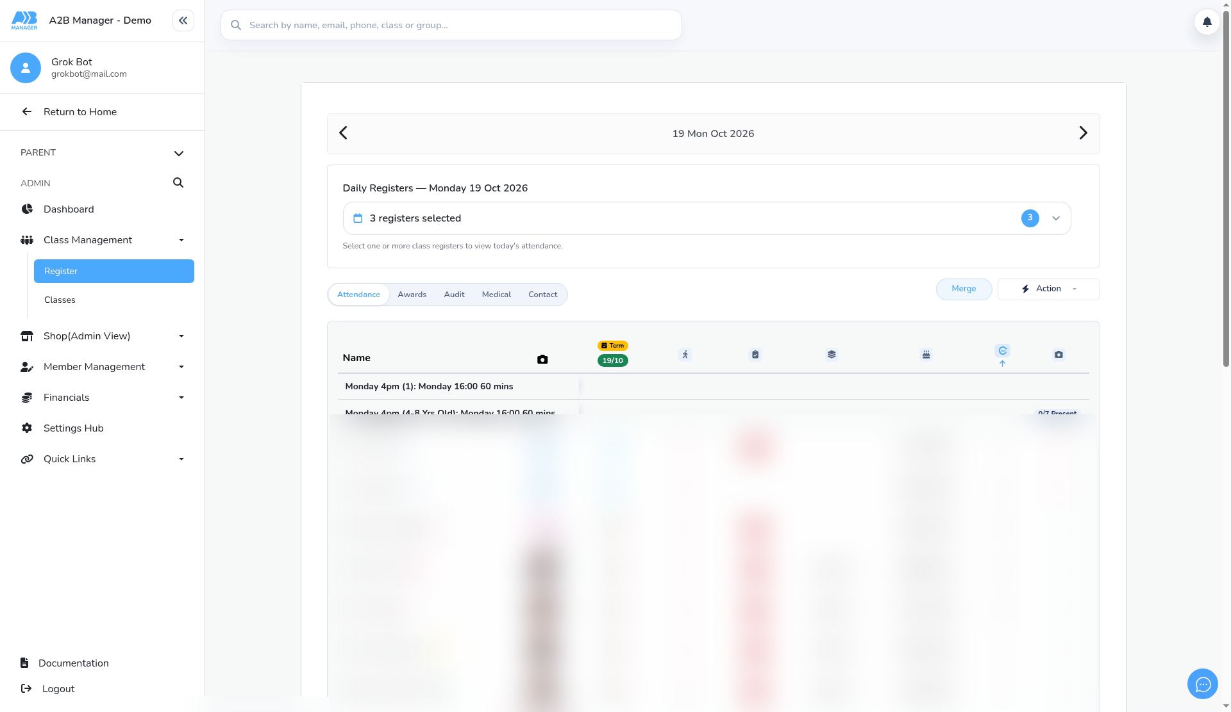1231x712 pixels.
Task: Click the A2B Manager logo
Action: click(x=24, y=20)
